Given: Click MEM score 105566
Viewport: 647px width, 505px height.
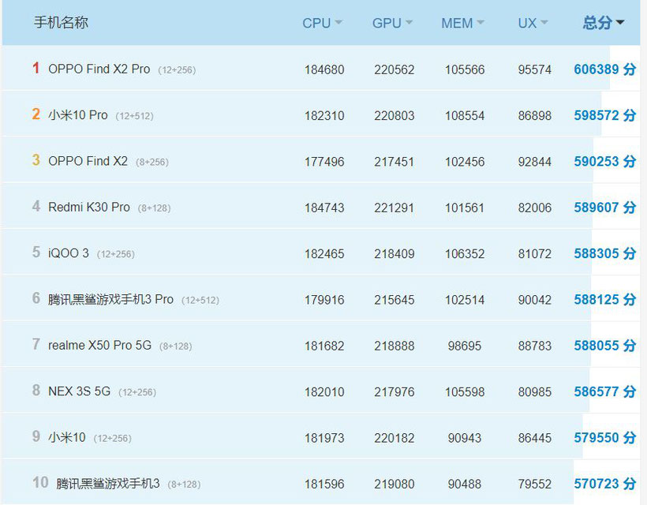Looking at the screenshot, I should click(x=465, y=69).
